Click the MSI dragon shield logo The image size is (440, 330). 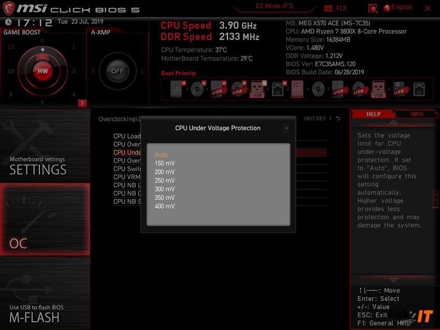(x=9, y=8)
